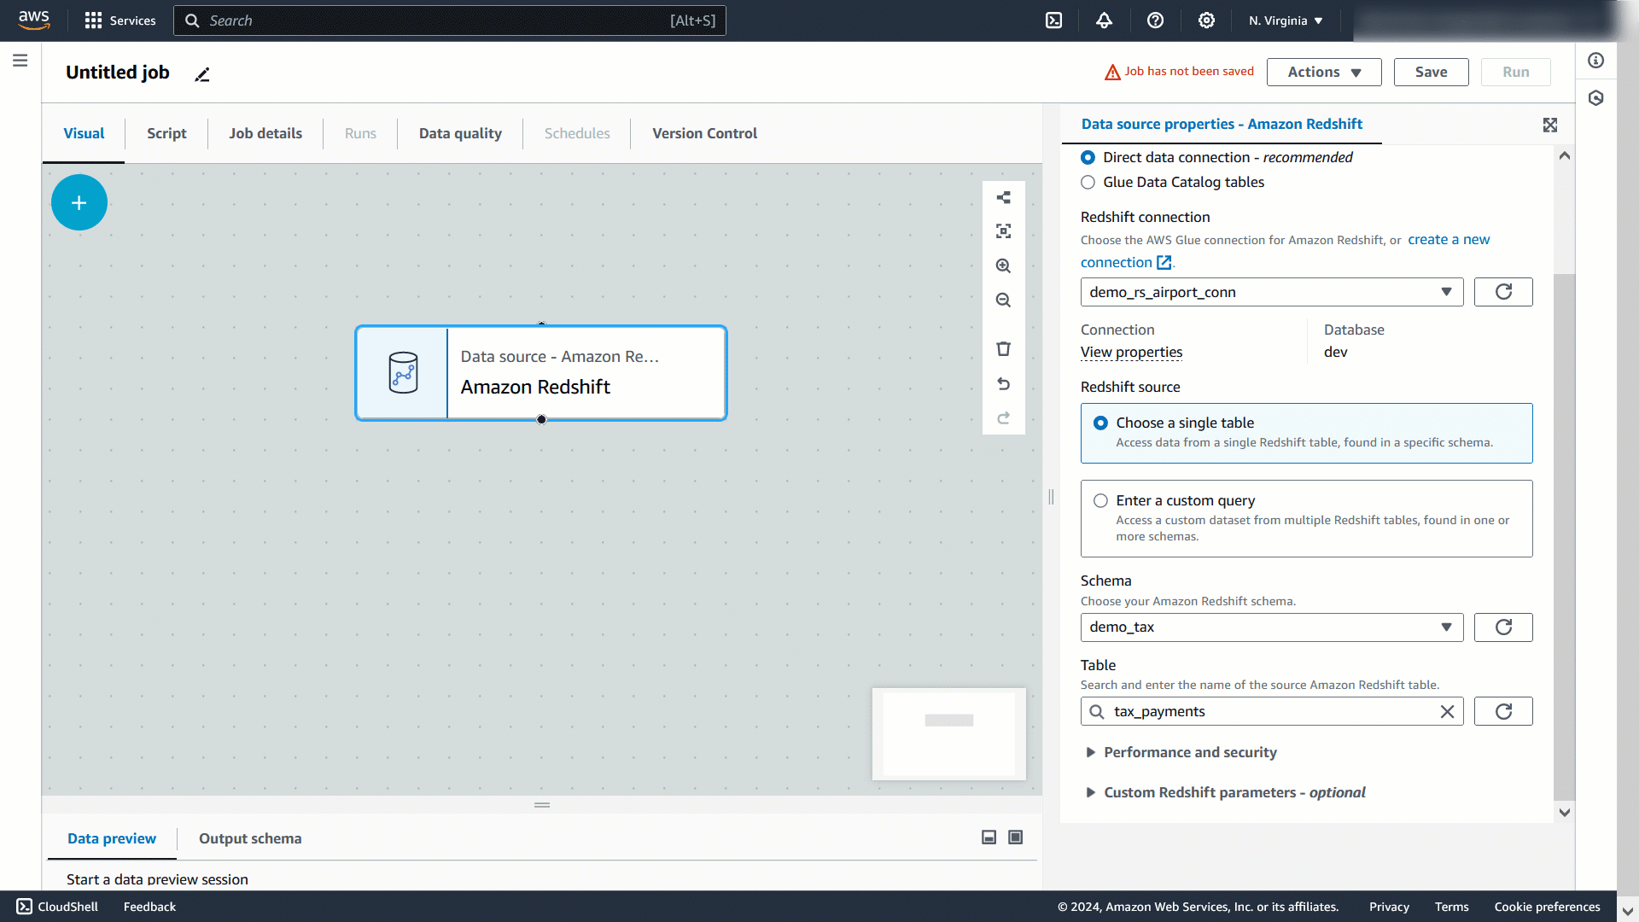
Task: Select Glue Data Catalog tables option
Action: pos(1088,182)
